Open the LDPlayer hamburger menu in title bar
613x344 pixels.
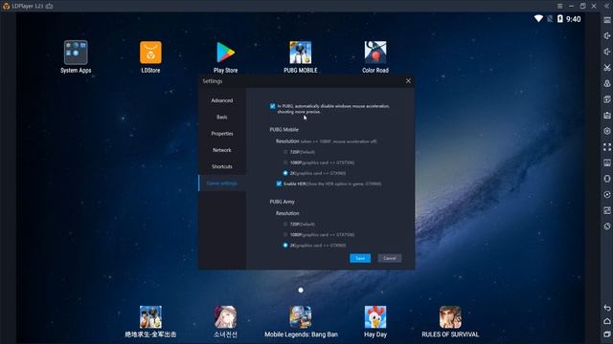pos(559,6)
